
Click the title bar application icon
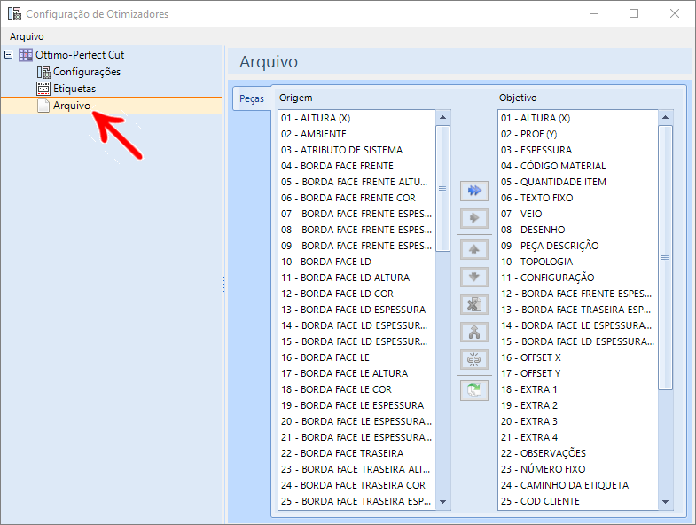[x=14, y=14]
